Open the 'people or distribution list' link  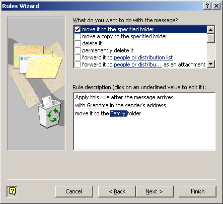pyautogui.click(x=143, y=57)
